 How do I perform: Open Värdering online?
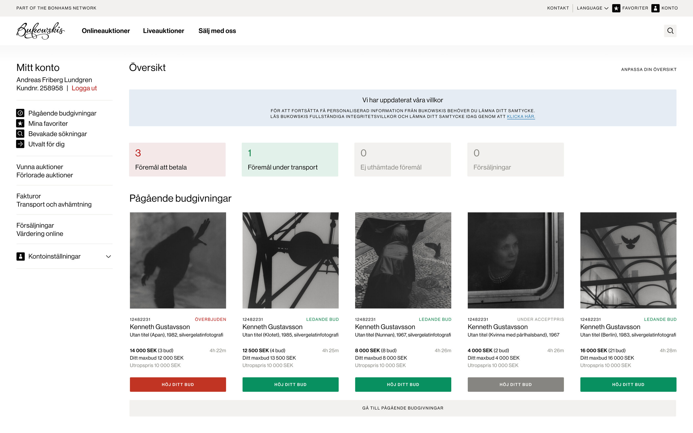pyautogui.click(x=40, y=234)
